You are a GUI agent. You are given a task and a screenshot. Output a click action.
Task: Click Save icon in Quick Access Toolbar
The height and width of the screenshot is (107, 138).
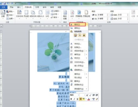pyautogui.click(x=4, y=4)
